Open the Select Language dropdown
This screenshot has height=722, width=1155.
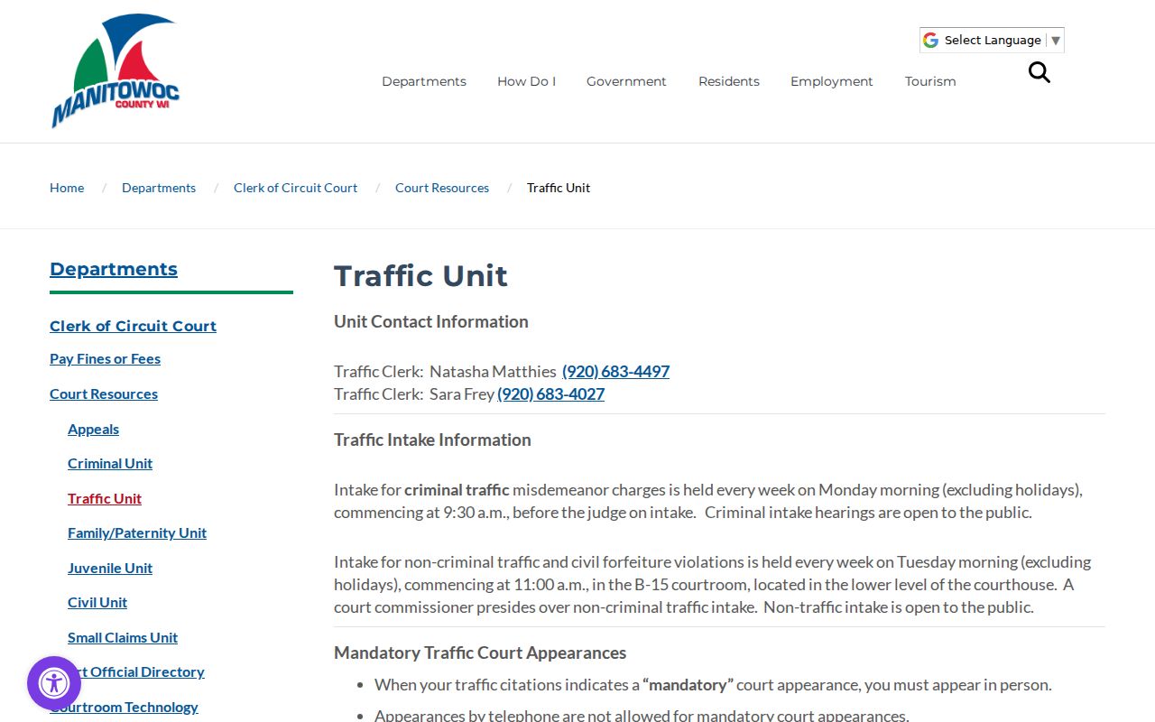coord(992,40)
